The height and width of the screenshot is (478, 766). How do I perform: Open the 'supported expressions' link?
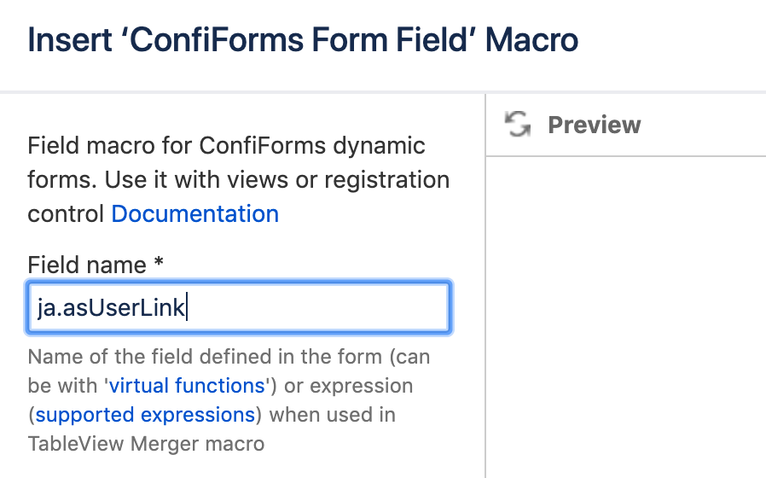pyautogui.click(x=145, y=415)
